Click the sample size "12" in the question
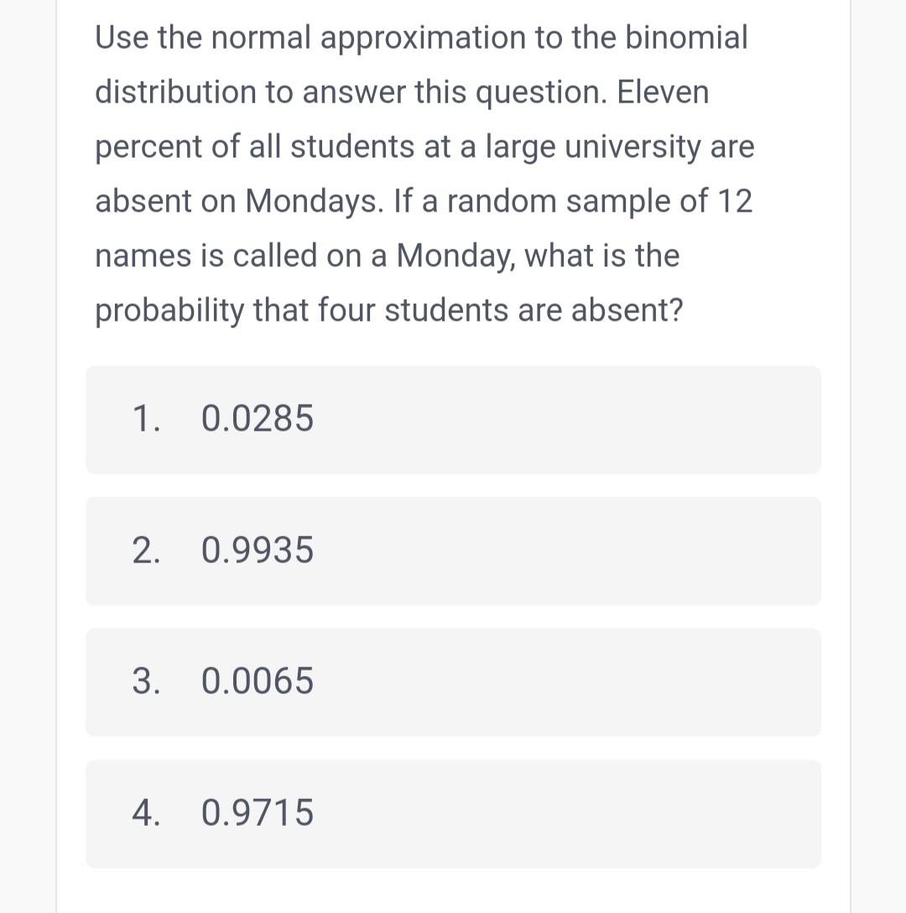The height and width of the screenshot is (913, 906). tap(734, 201)
